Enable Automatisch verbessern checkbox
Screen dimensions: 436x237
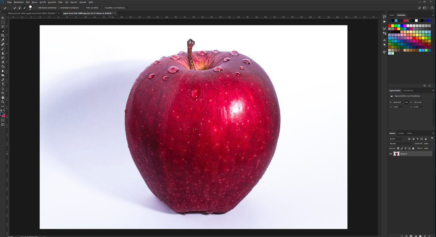[x=59, y=8]
